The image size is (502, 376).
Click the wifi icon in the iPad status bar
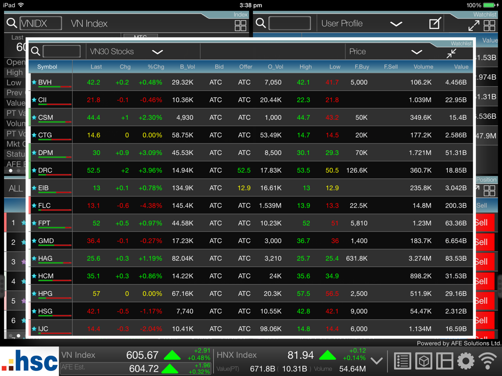21,5
